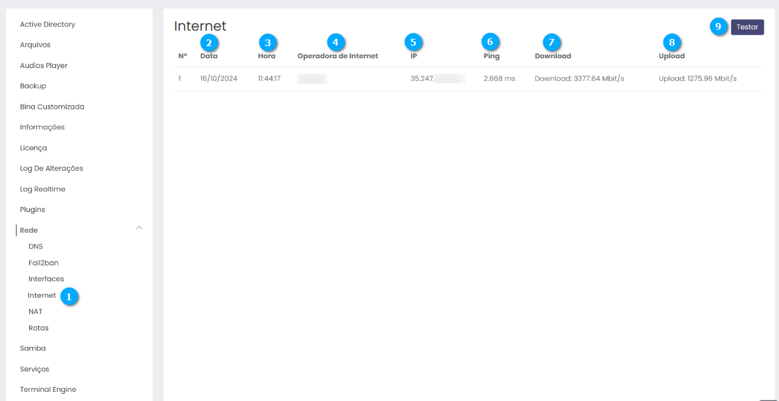Click numbered badge 1 beside Internet

pyautogui.click(x=69, y=296)
